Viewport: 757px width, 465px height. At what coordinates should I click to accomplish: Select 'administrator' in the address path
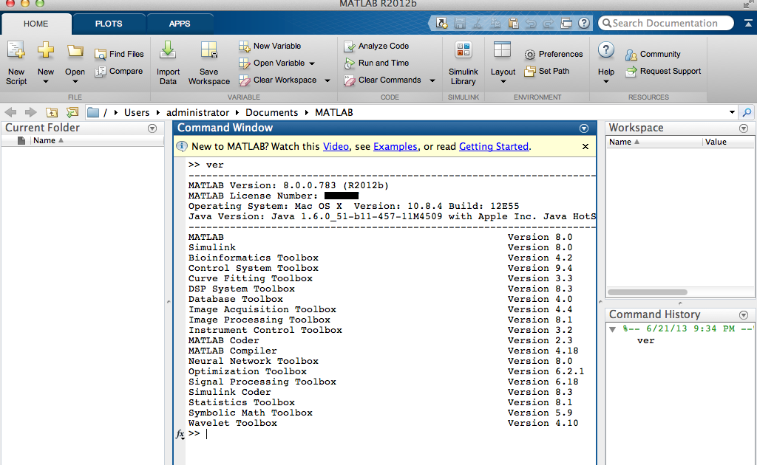[197, 112]
